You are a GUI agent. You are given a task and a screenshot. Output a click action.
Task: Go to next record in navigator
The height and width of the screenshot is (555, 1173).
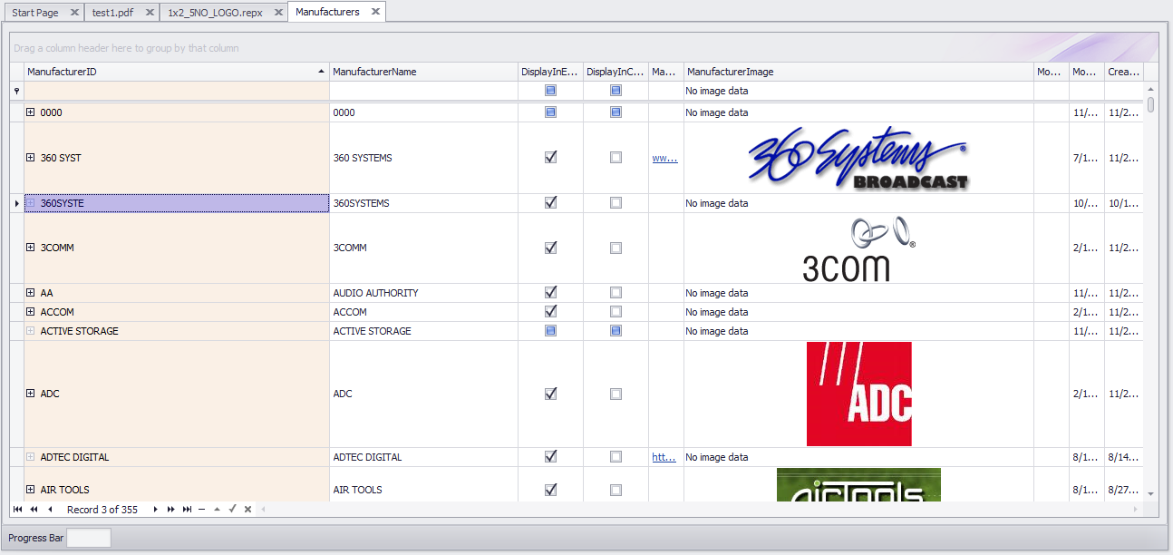pos(156,510)
